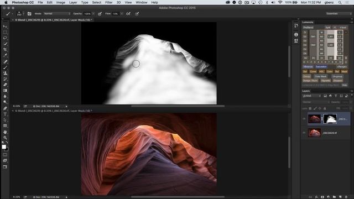
Task: Open the tool preset picker arrow
Action: point(12,14)
